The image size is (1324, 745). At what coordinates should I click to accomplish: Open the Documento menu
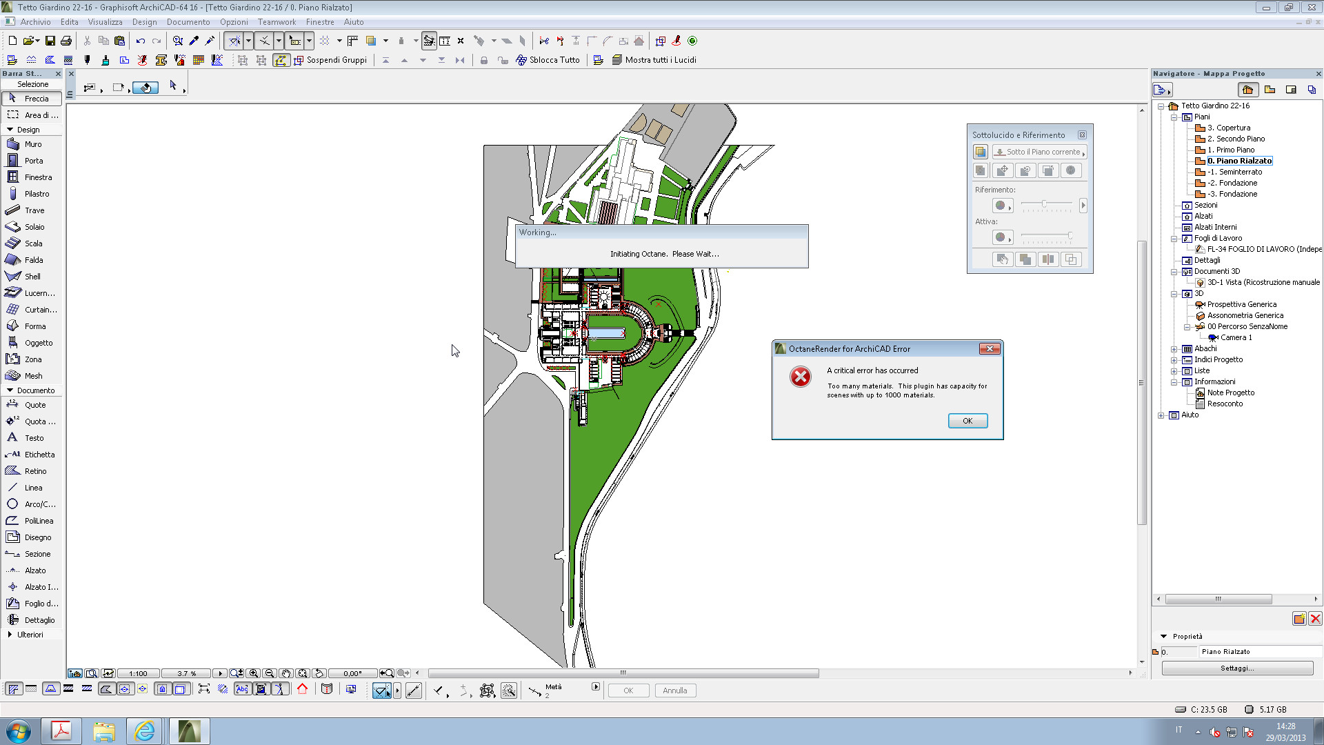click(x=188, y=22)
